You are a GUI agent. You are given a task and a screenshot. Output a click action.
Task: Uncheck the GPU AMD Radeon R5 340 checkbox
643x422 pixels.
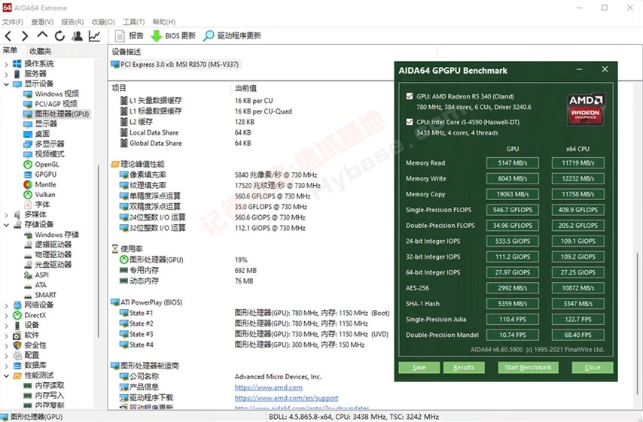click(410, 96)
